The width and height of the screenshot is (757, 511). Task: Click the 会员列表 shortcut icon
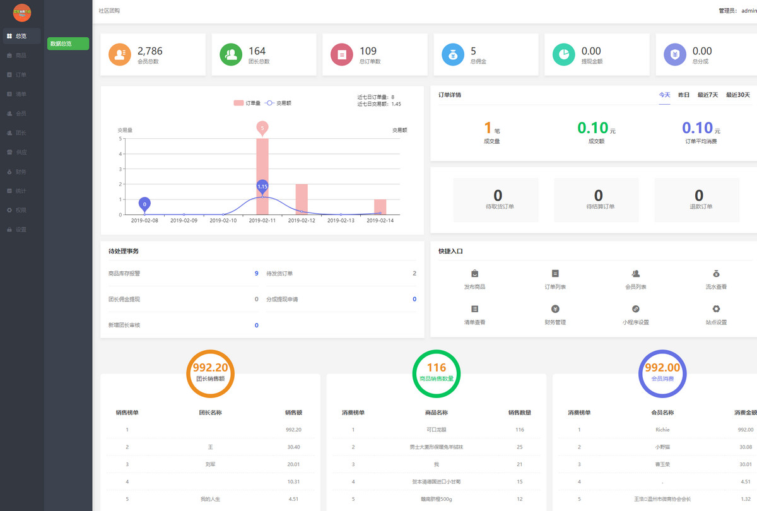(x=635, y=274)
